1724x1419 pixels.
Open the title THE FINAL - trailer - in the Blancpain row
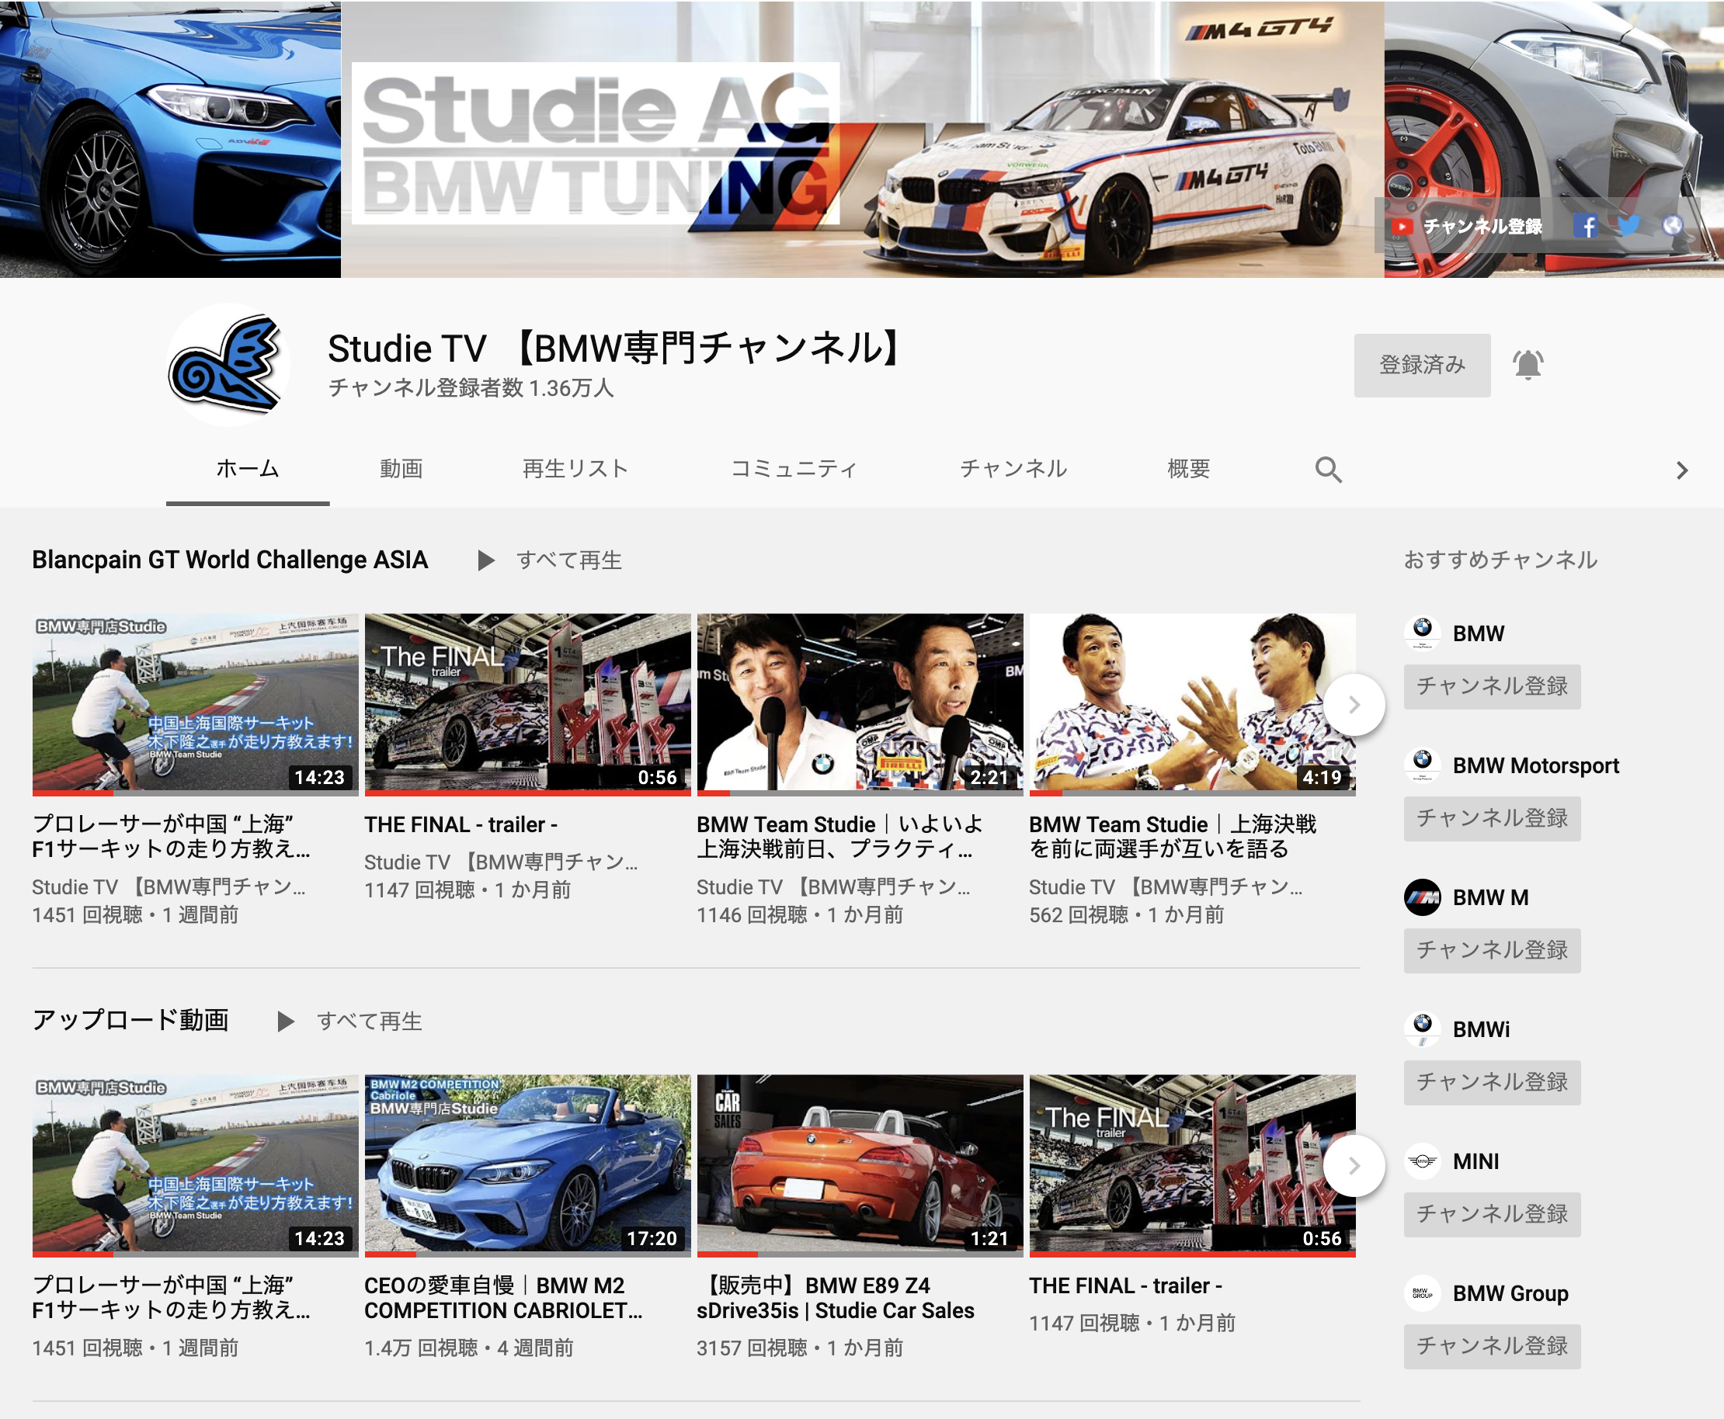point(461,824)
